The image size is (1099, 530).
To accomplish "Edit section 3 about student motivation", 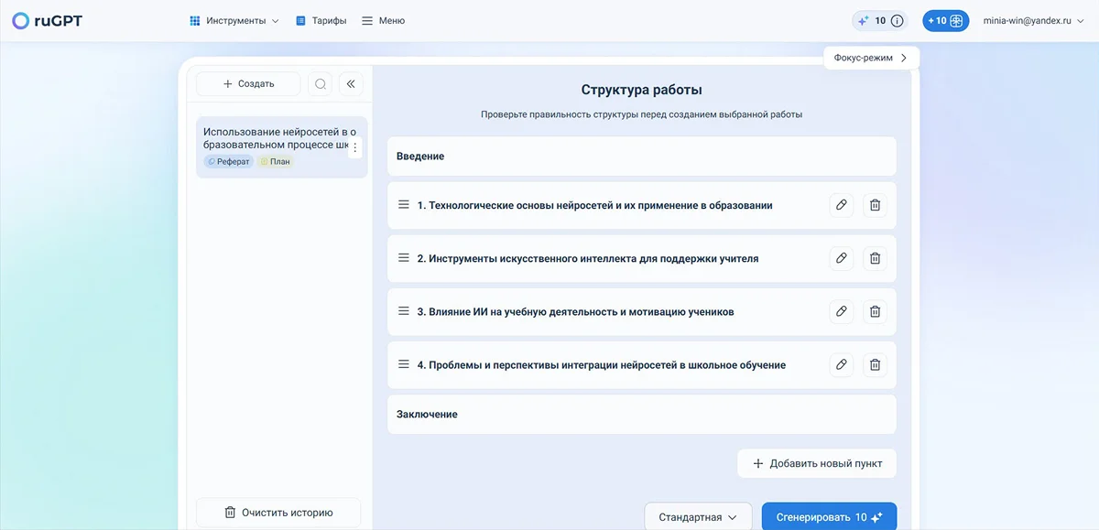I will (x=841, y=312).
